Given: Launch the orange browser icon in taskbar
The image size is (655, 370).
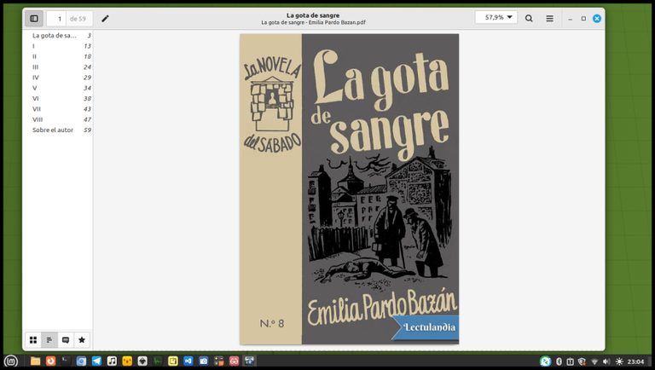Looking at the screenshot, I should point(50,361).
